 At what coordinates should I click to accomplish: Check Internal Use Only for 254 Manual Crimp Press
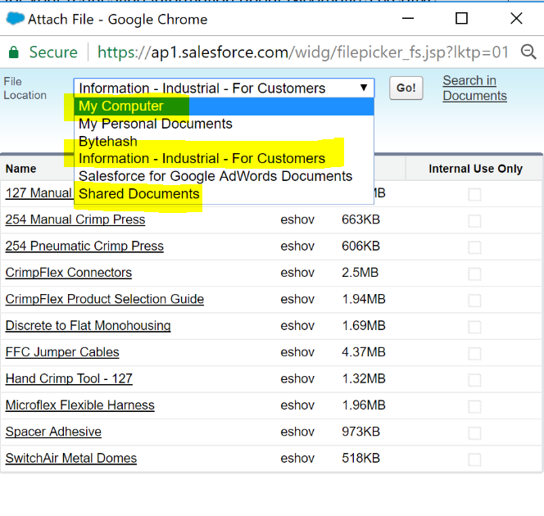click(474, 220)
